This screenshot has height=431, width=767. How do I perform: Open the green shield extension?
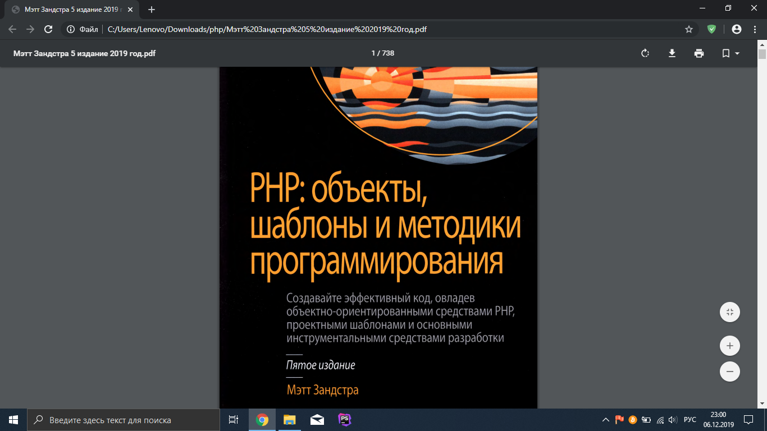coord(711,29)
